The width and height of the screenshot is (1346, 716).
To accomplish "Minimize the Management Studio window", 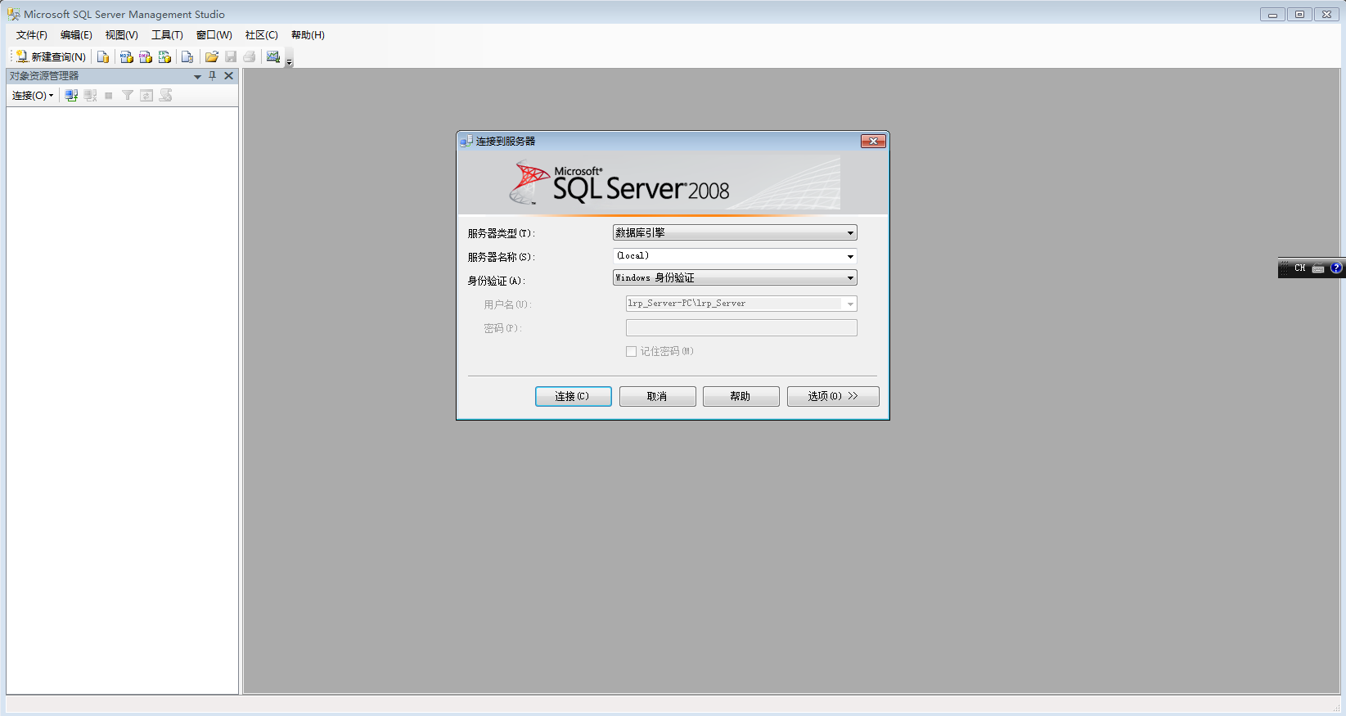I will click(1272, 15).
